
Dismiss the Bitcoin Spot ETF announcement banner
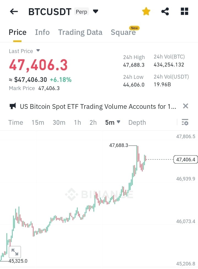[x=185, y=106]
